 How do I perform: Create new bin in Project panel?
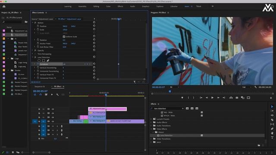26,22
